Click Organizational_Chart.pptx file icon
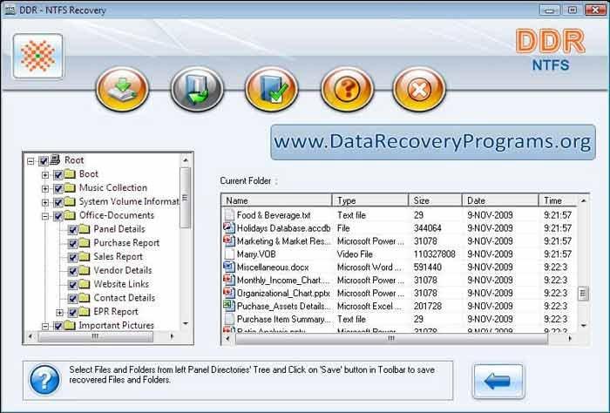The height and width of the screenshot is (413, 610). point(229,293)
